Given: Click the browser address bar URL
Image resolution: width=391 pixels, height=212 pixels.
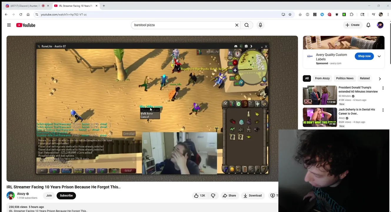Looking at the screenshot, I should (x=64, y=14).
